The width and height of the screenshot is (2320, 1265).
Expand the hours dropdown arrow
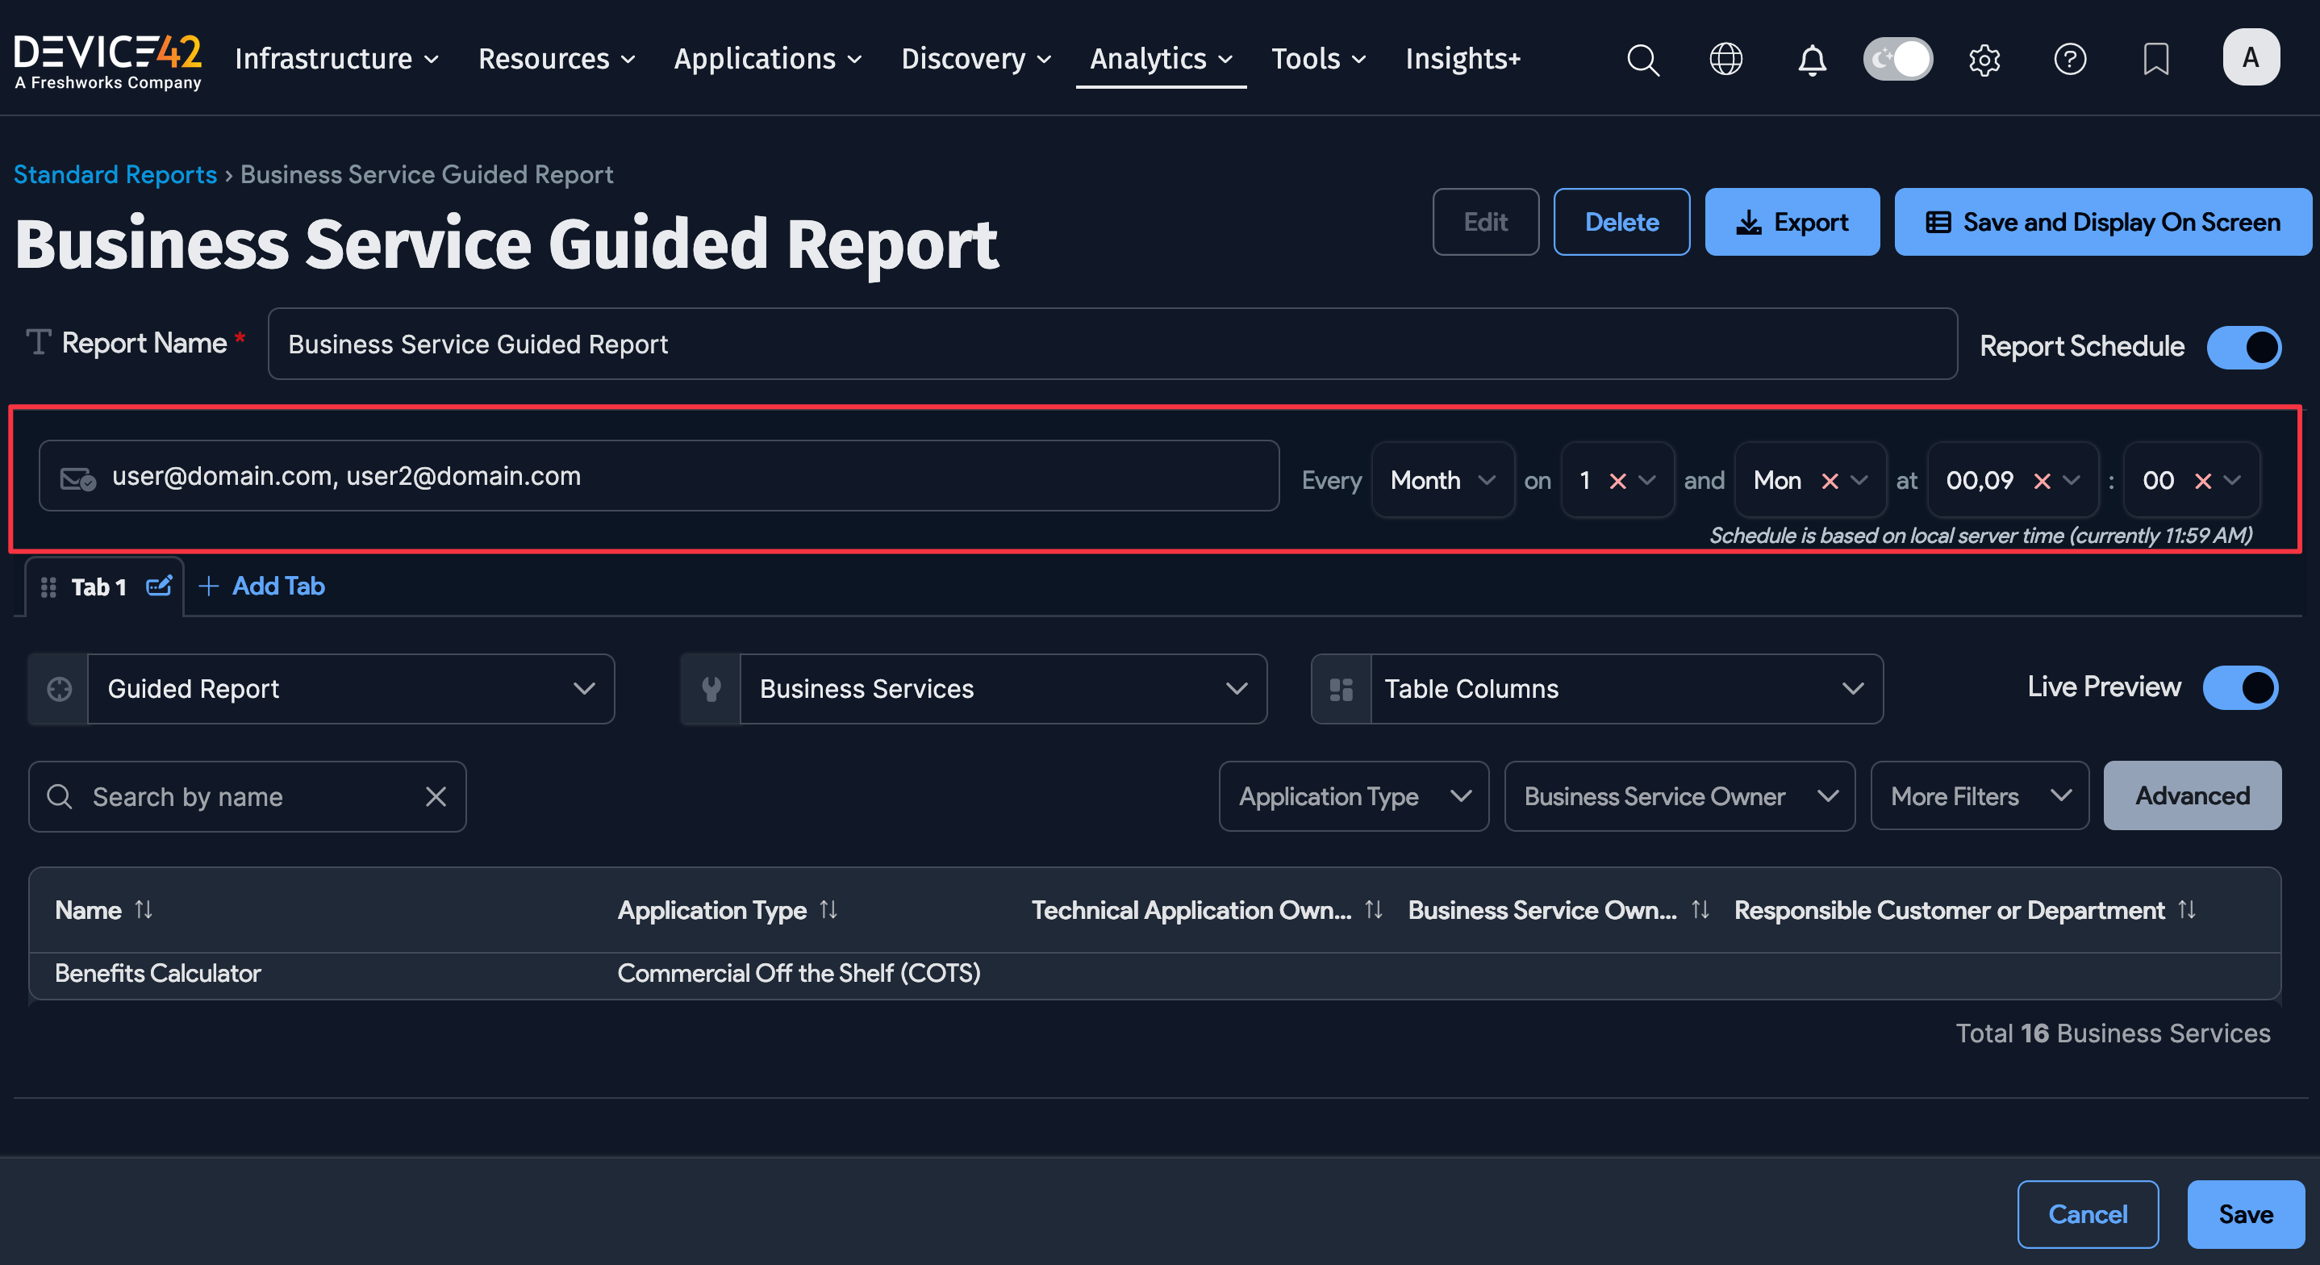click(2072, 481)
